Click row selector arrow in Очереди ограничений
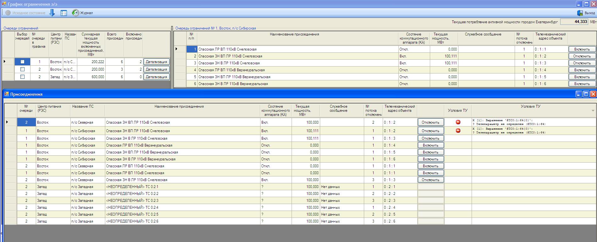The image size is (597, 242). click(x=5, y=62)
